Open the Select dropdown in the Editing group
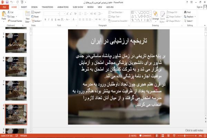 [x=189, y=21]
